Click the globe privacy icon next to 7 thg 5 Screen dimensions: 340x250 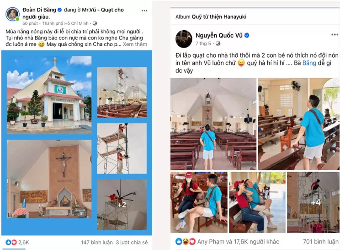[x=218, y=43]
